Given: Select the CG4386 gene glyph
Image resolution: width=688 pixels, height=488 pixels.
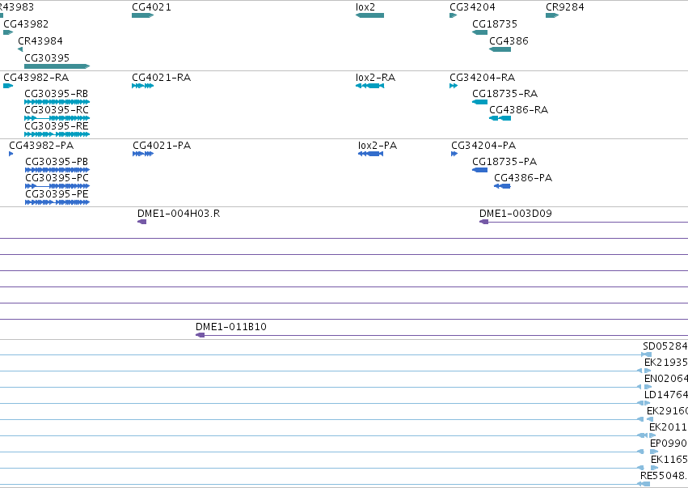Looking at the screenshot, I should point(500,49).
